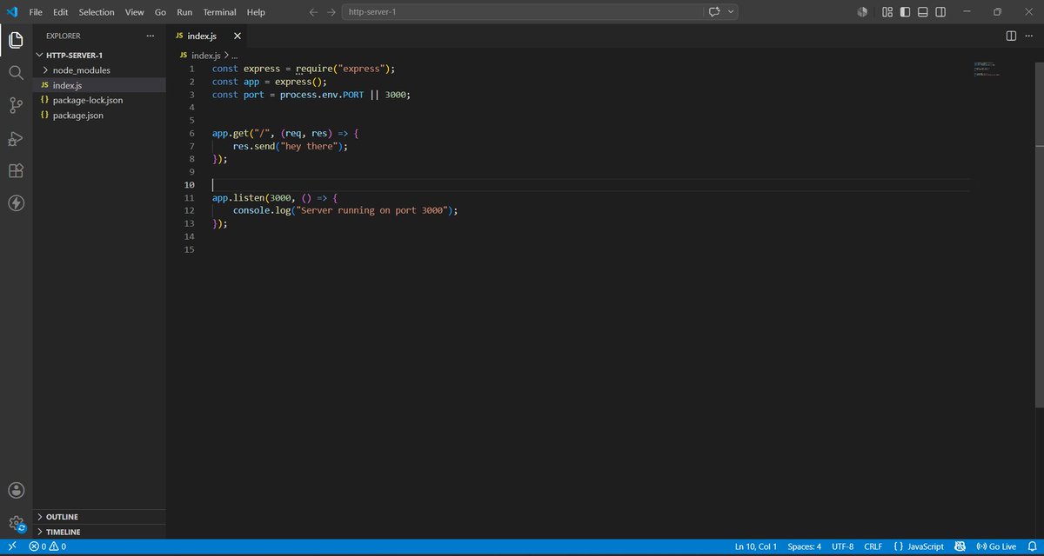The height and width of the screenshot is (556, 1044).
Task: Open the Source Control view
Action: pyautogui.click(x=16, y=105)
